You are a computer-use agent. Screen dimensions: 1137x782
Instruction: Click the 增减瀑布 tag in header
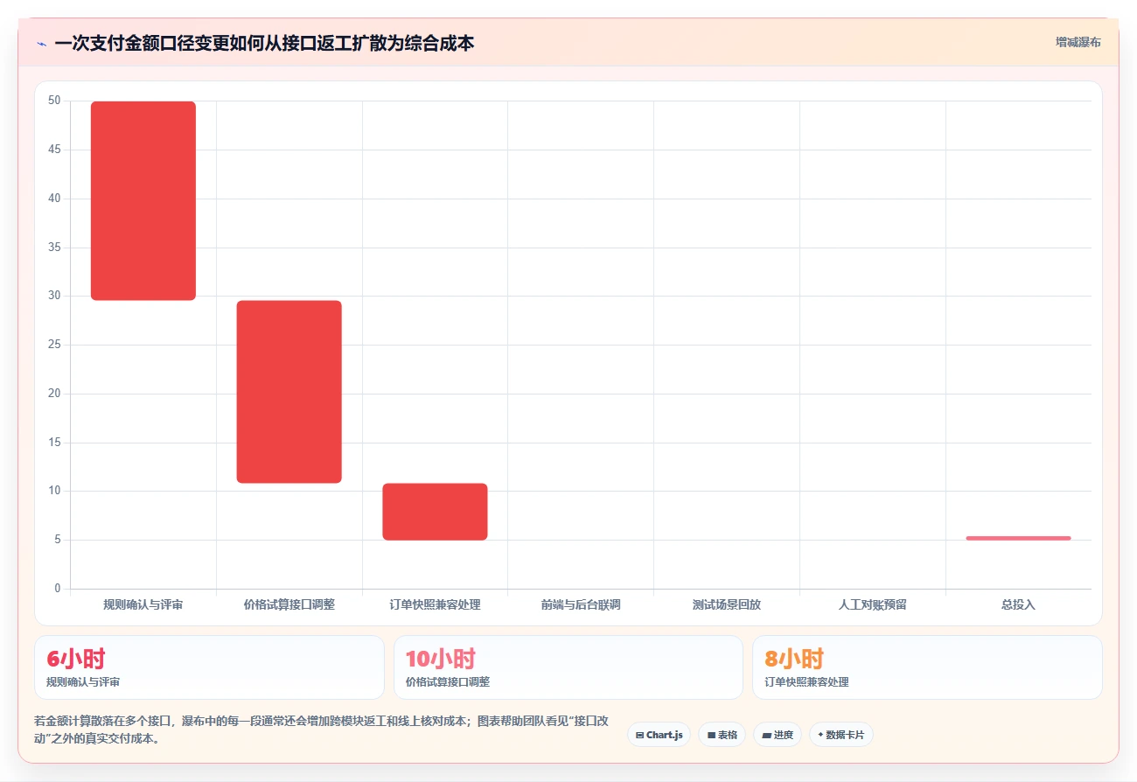pos(1078,42)
